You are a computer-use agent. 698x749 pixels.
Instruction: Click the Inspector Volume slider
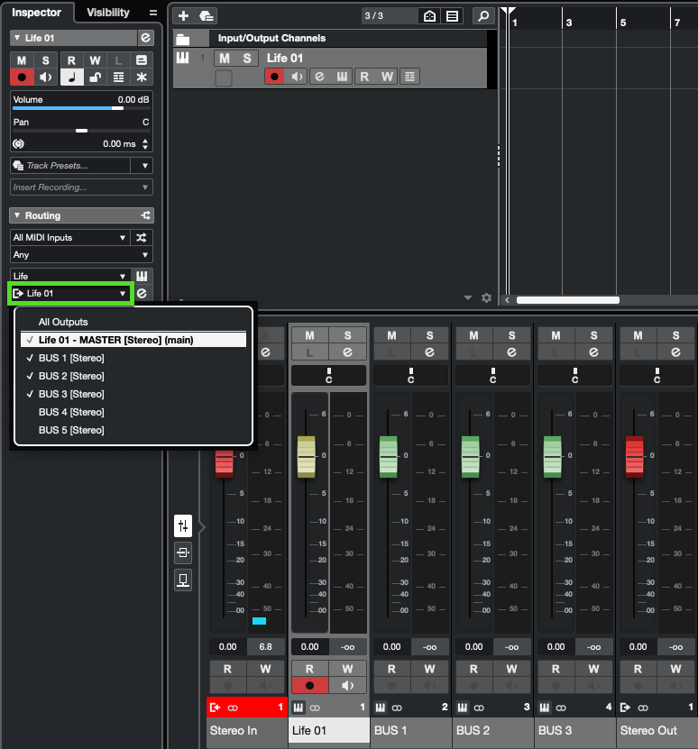point(81,108)
